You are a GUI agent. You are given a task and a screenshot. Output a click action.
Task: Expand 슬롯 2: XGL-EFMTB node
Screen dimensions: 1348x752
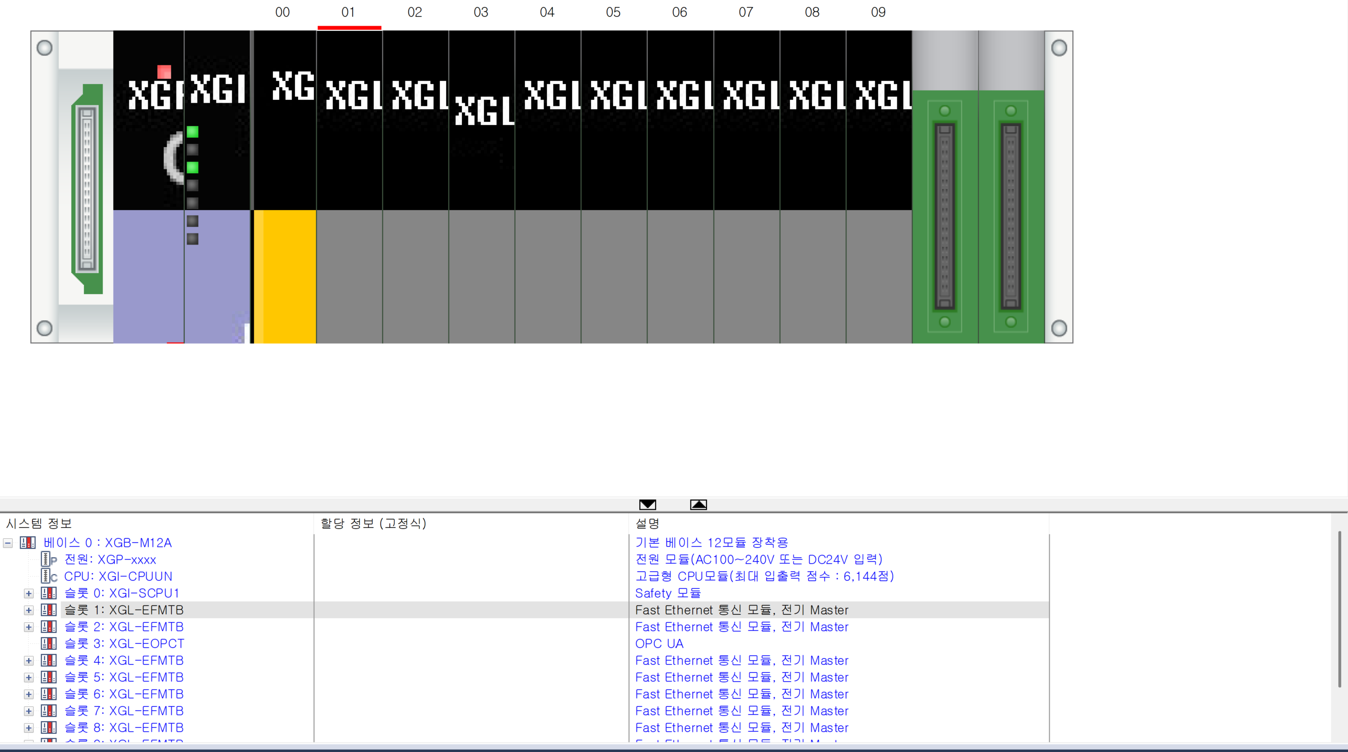point(29,627)
